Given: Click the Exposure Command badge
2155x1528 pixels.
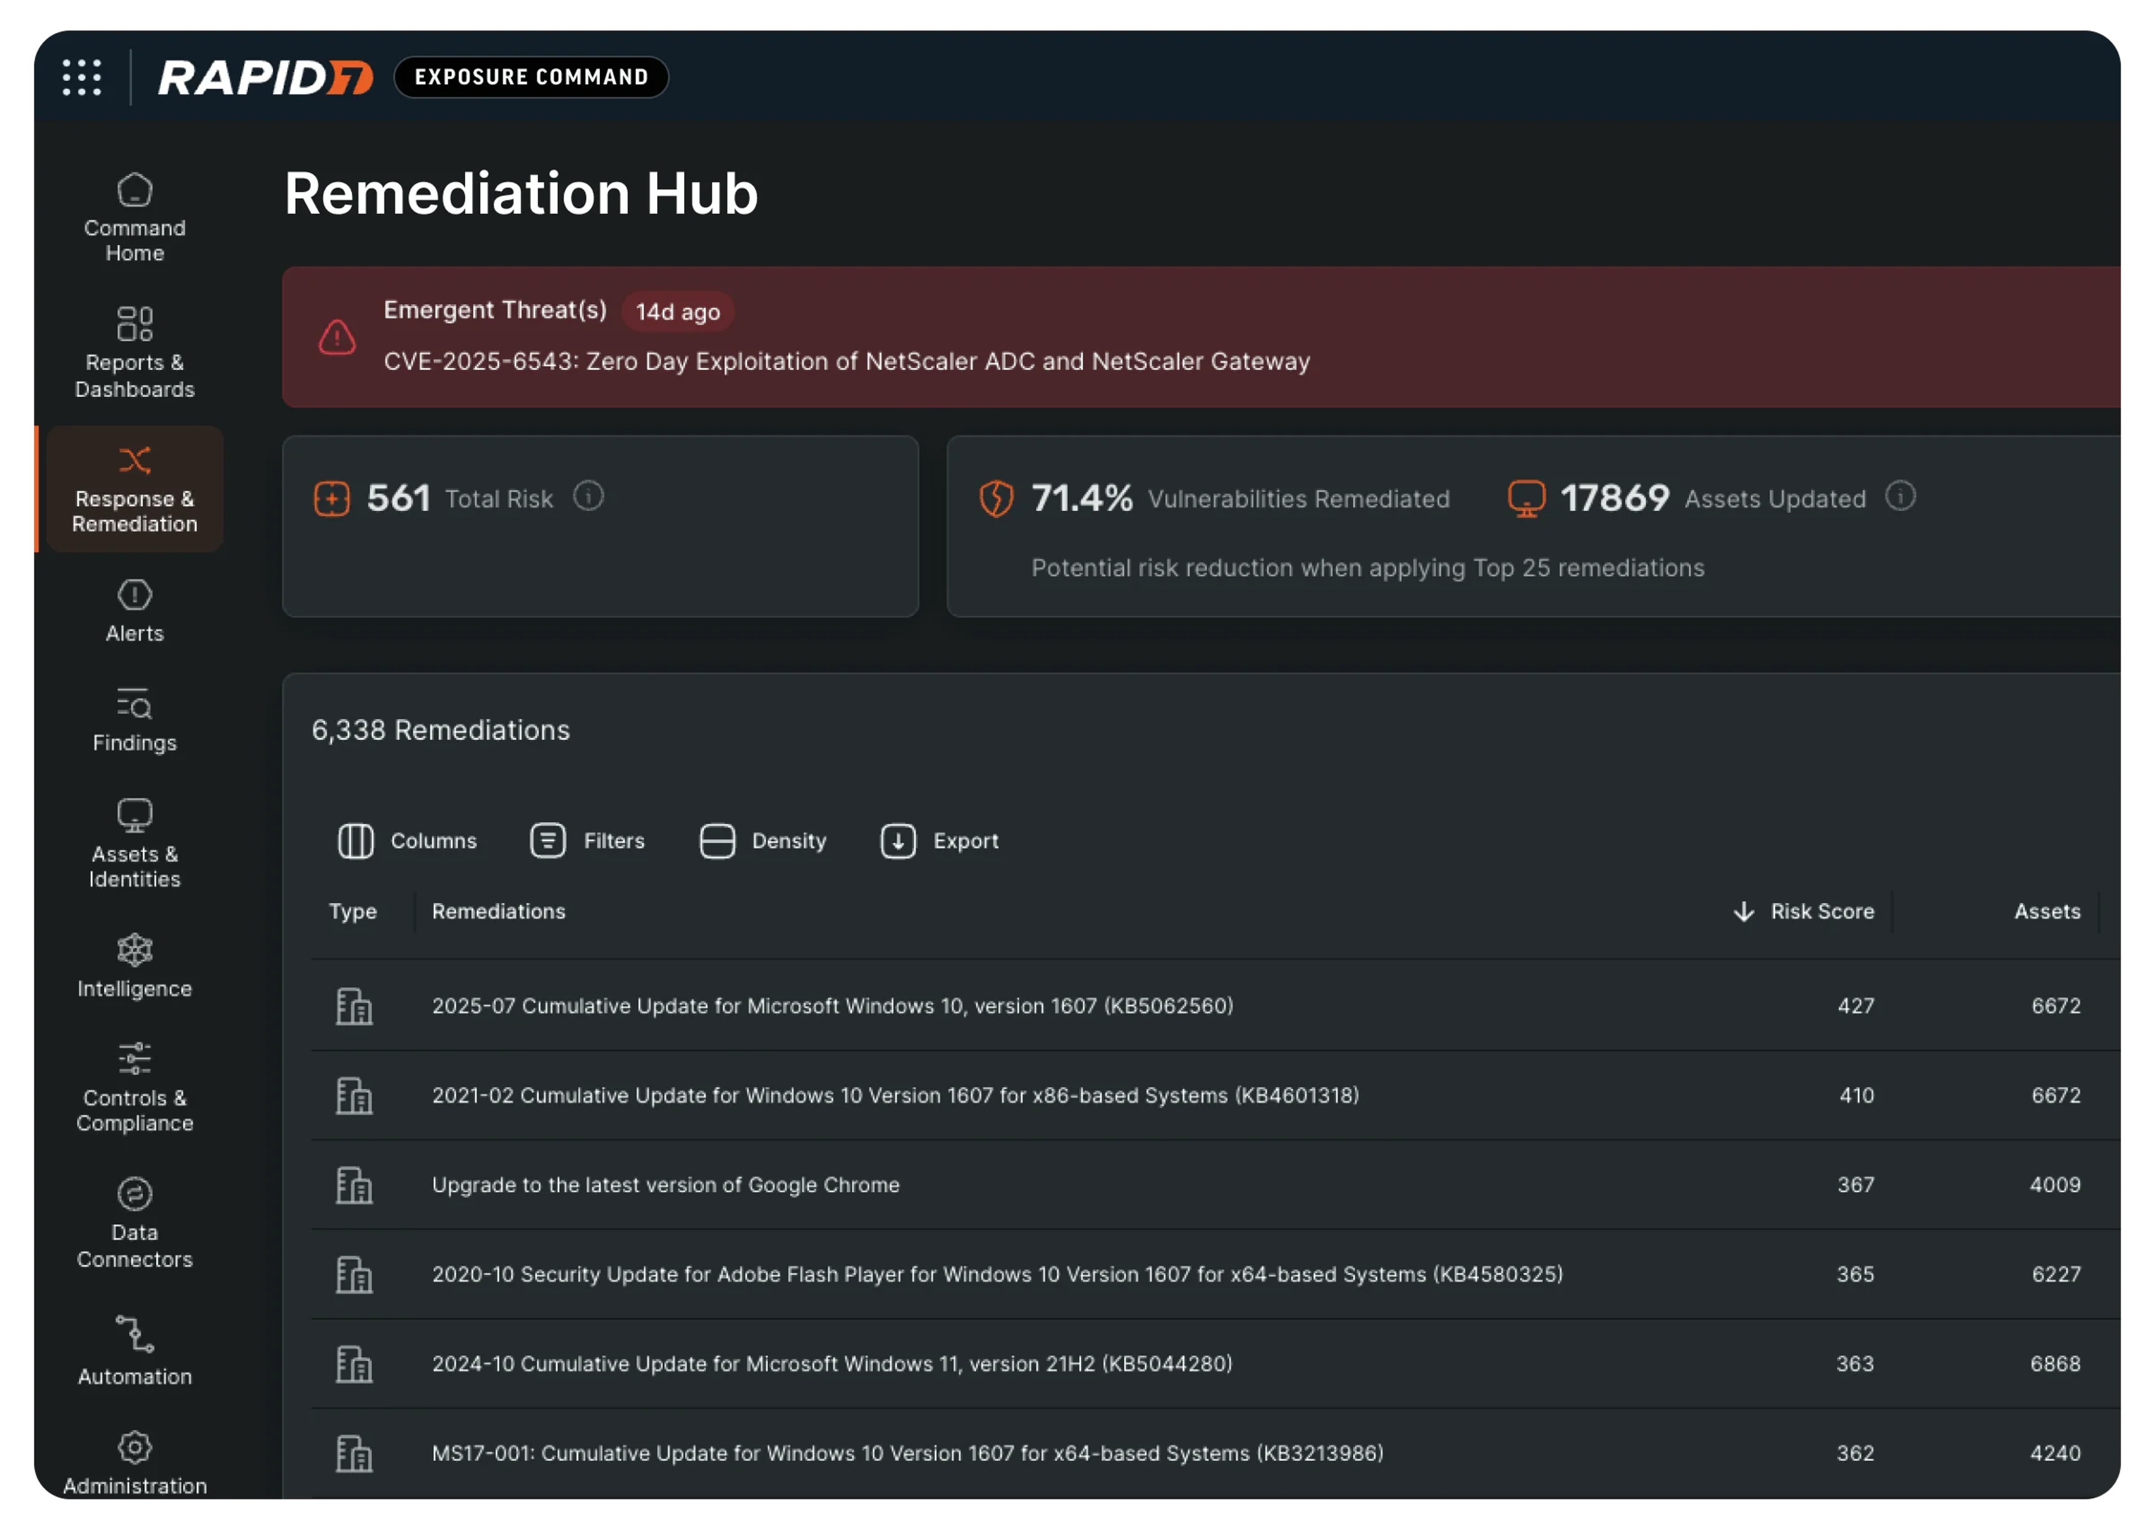Looking at the screenshot, I should pyautogui.click(x=531, y=77).
